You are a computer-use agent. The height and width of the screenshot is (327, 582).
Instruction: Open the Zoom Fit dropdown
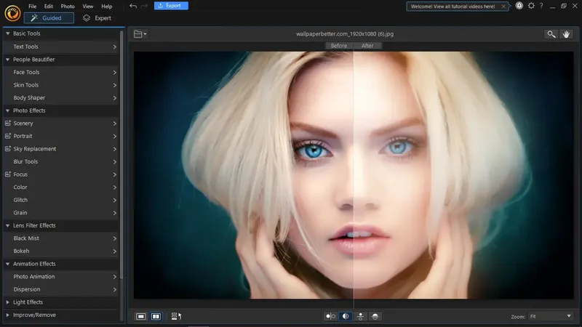click(550, 316)
